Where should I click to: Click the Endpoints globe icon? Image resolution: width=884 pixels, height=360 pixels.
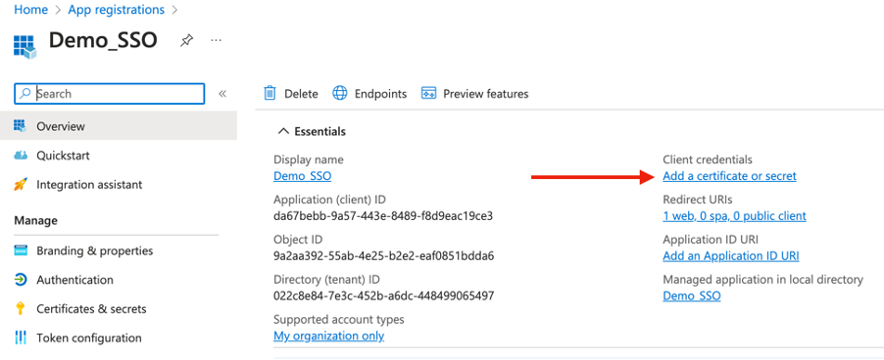pos(340,93)
